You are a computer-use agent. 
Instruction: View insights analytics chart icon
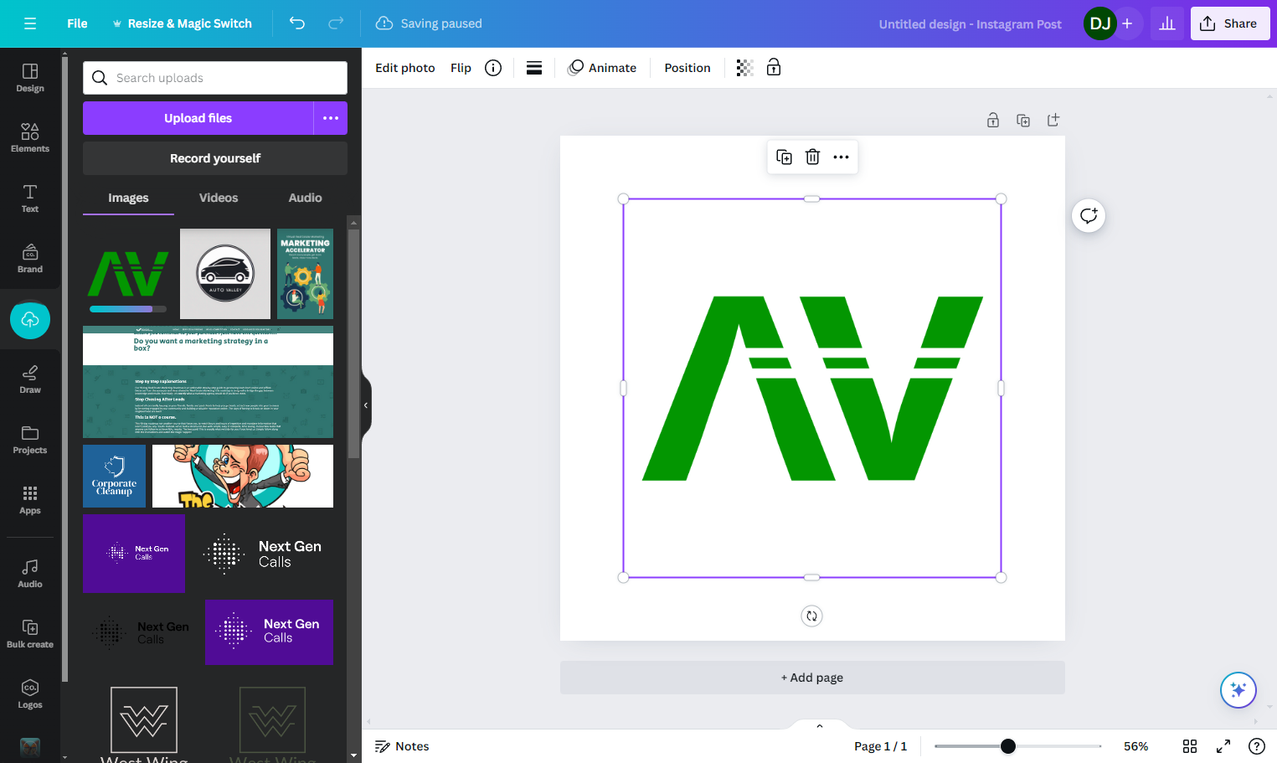pyautogui.click(x=1167, y=23)
